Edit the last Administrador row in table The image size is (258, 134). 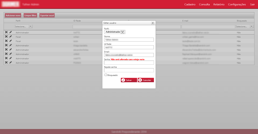tap(11, 62)
